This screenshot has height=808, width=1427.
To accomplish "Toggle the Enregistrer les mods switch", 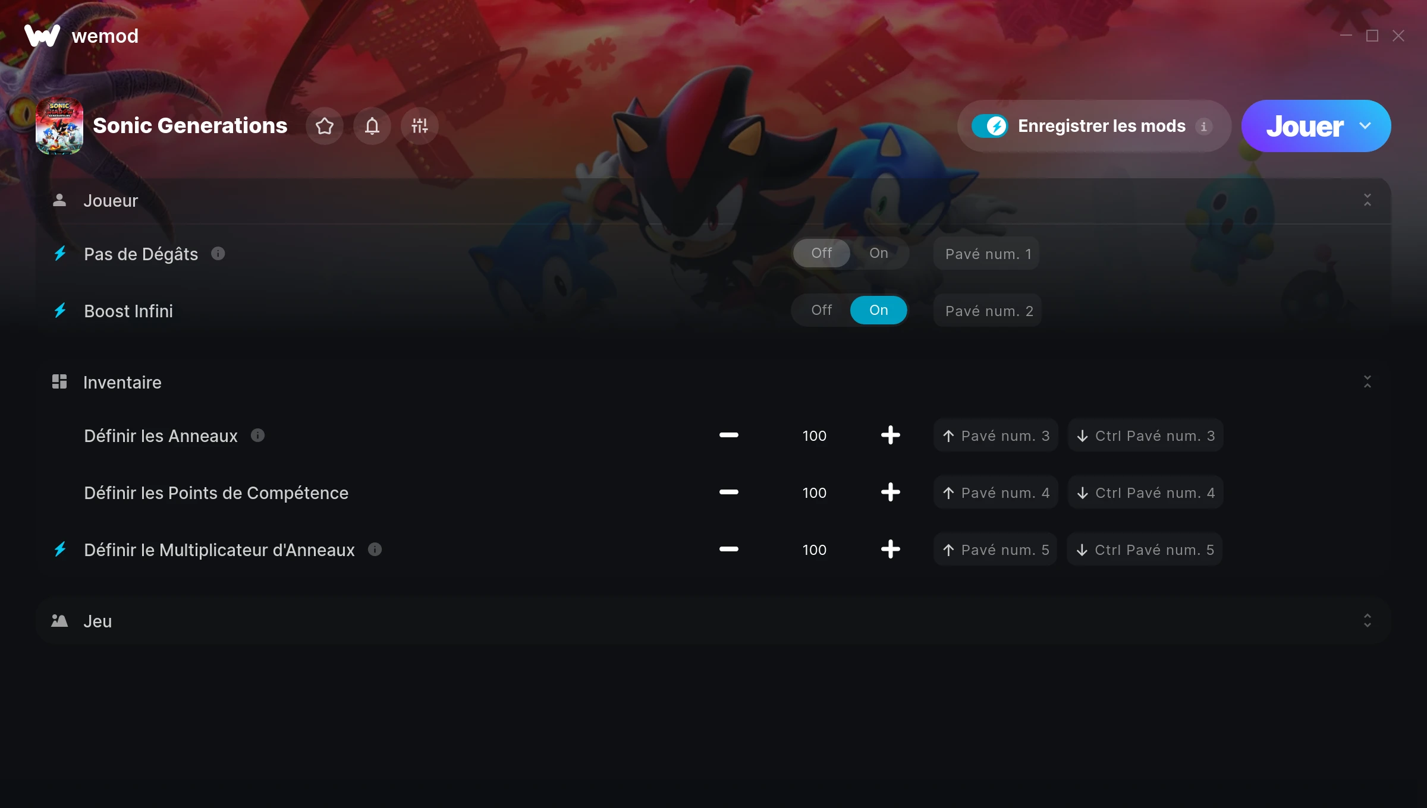I will [990, 126].
